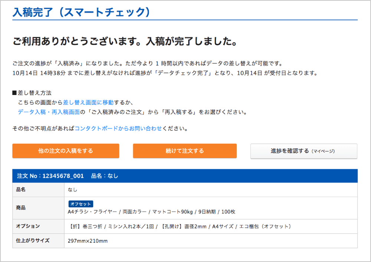Viewport: 371px width, 262px height.
Task: Select the オプション row label
Action: point(28,226)
